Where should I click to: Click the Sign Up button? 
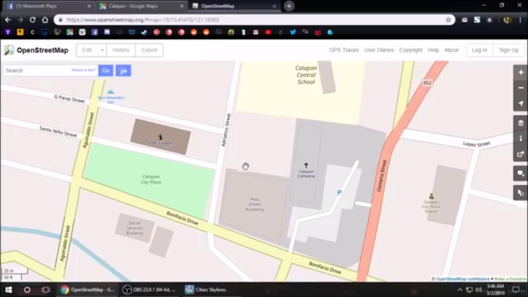509,50
